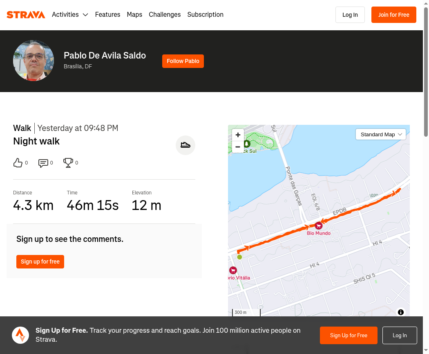Give kudos with the thumbs-up icon
The image size is (429, 354).
click(x=18, y=163)
